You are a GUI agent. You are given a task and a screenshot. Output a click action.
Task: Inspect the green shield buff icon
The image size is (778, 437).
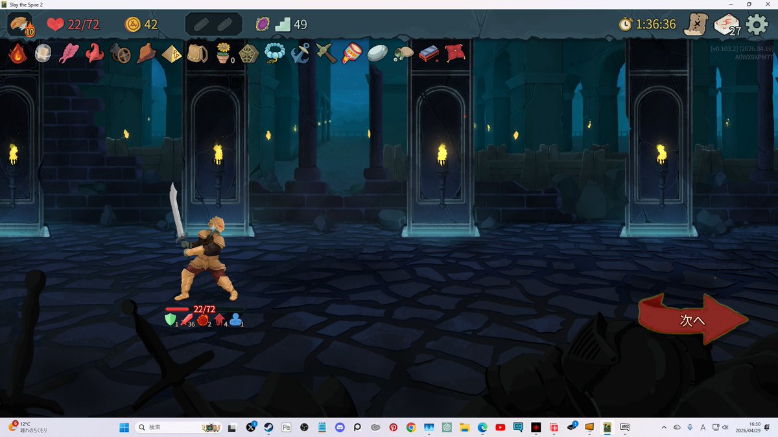click(x=171, y=319)
